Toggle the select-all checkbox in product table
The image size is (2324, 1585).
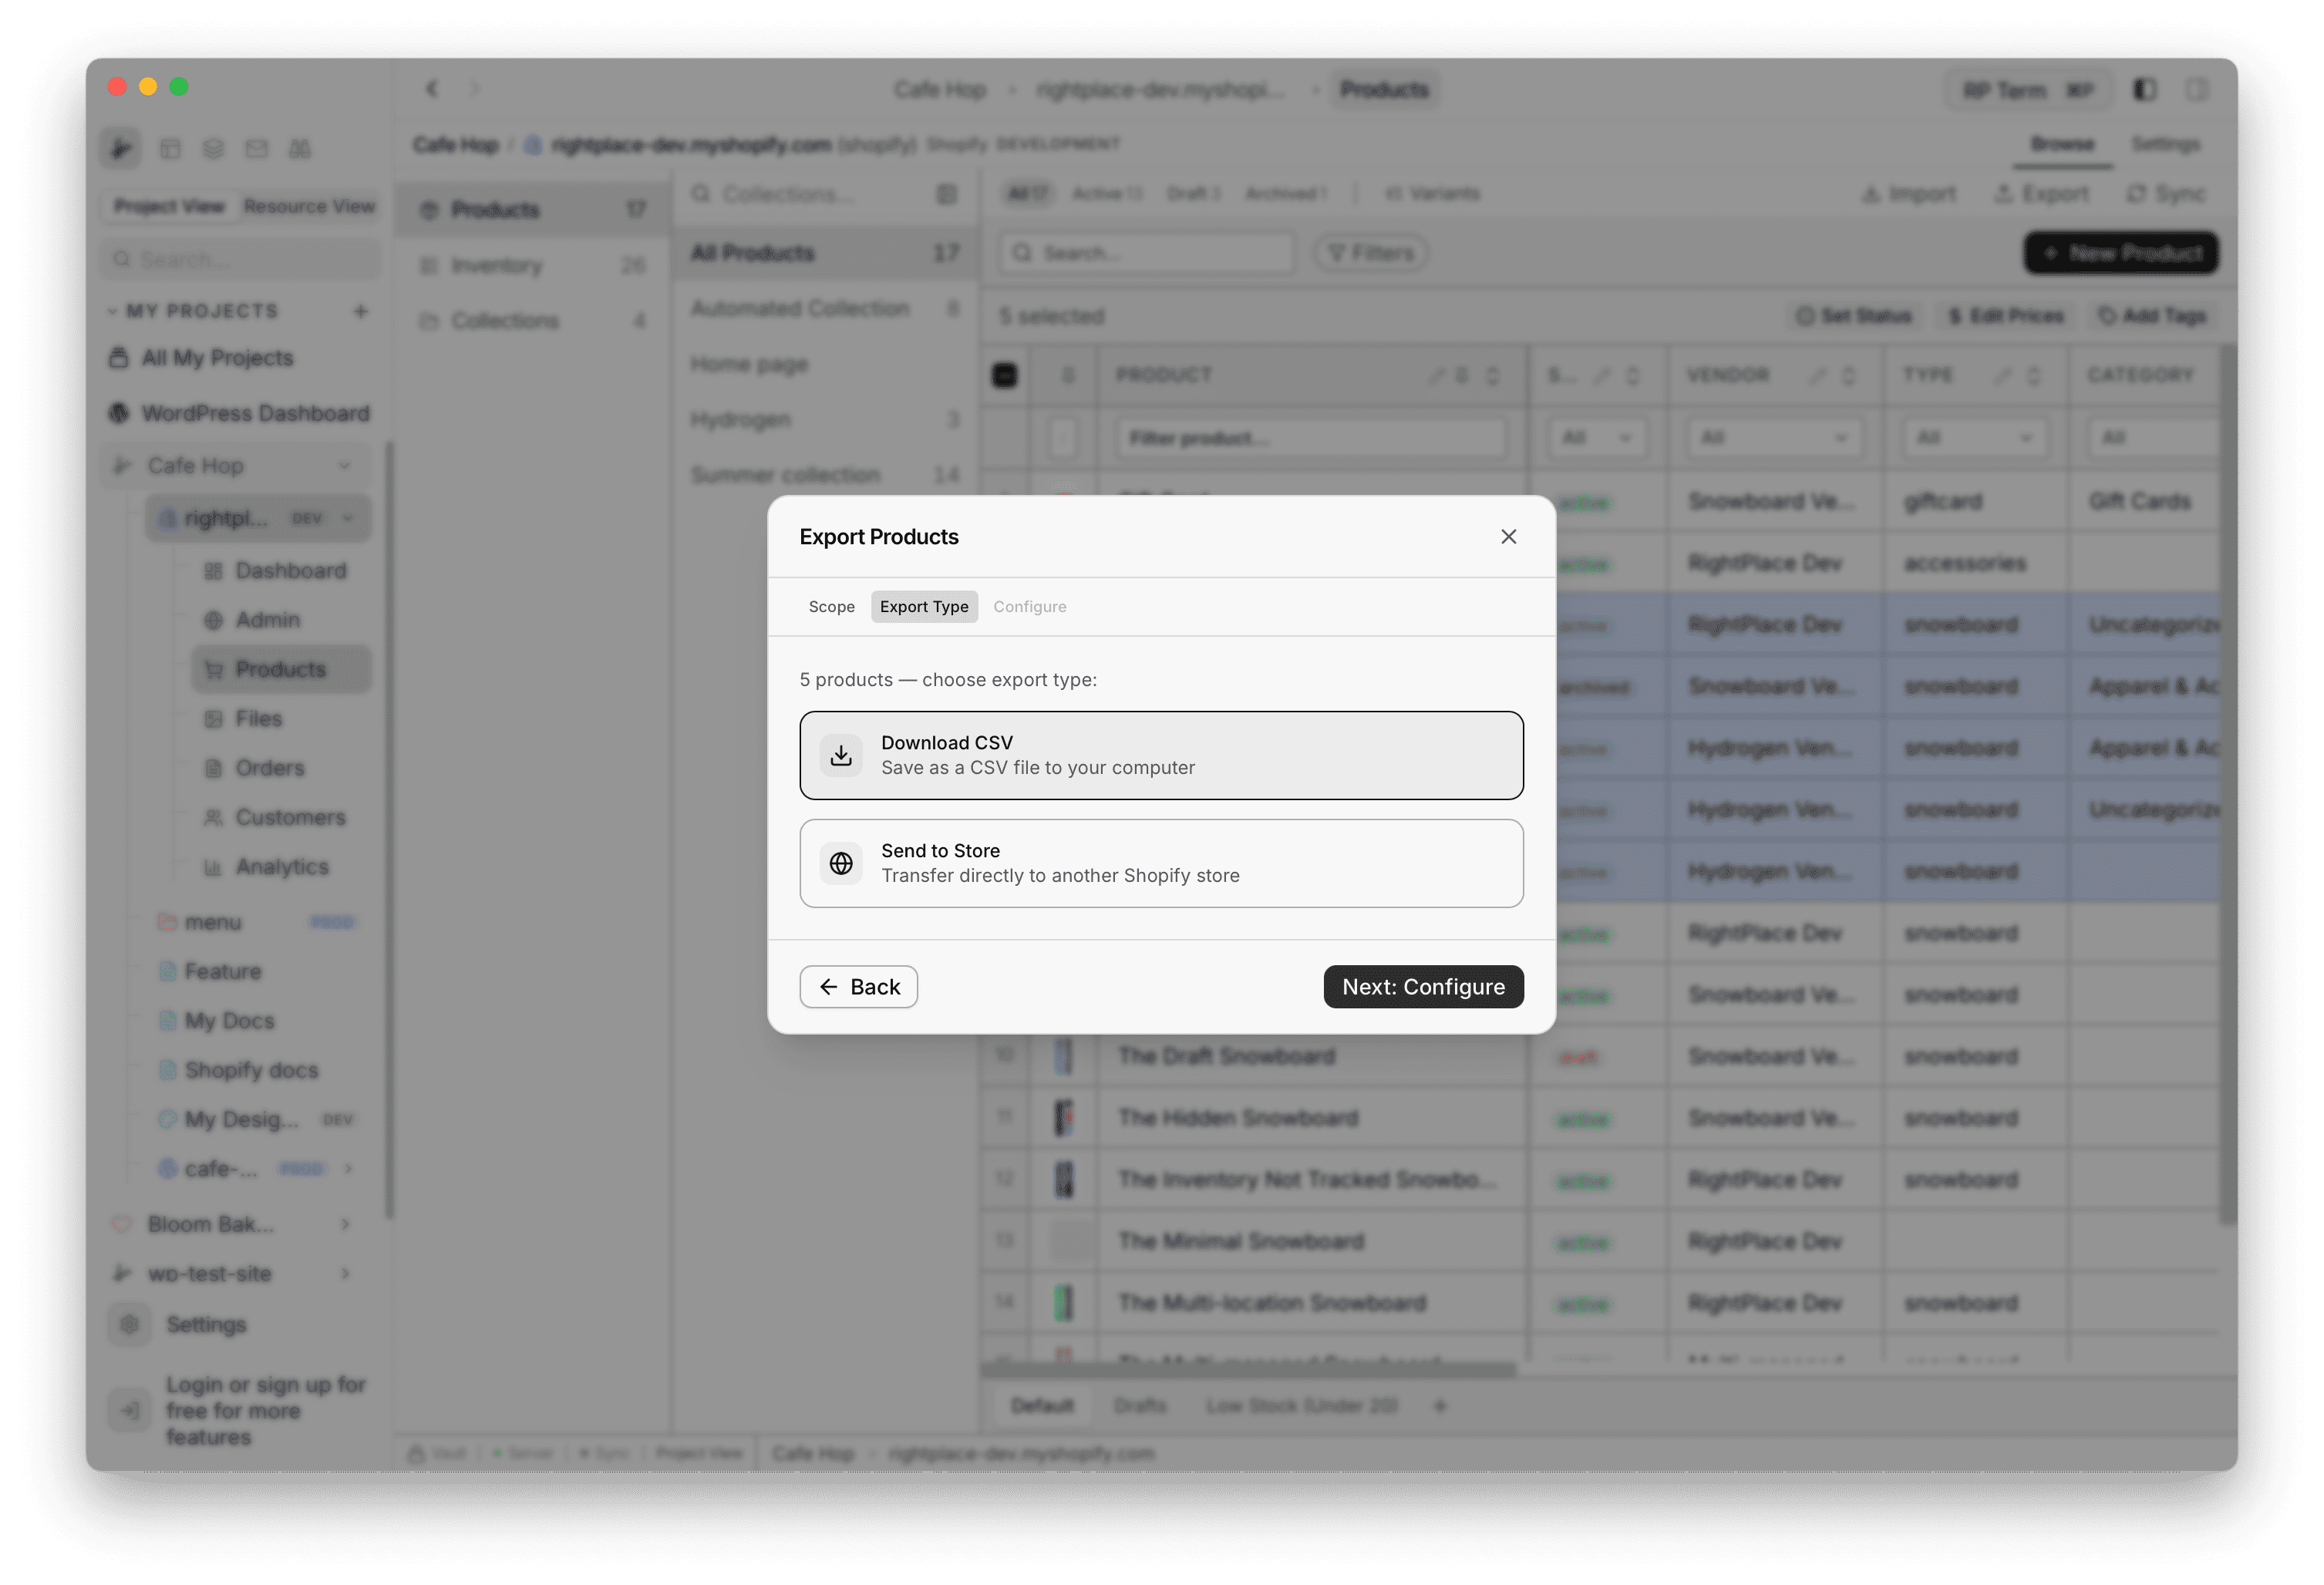coord(1004,375)
